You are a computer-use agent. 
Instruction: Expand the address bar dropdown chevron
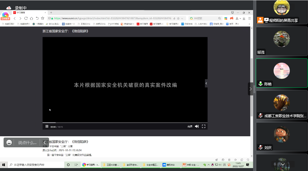point(182,18)
